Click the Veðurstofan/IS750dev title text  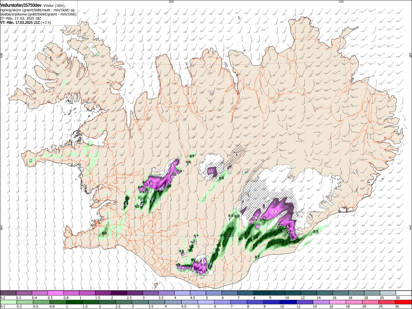21,5
